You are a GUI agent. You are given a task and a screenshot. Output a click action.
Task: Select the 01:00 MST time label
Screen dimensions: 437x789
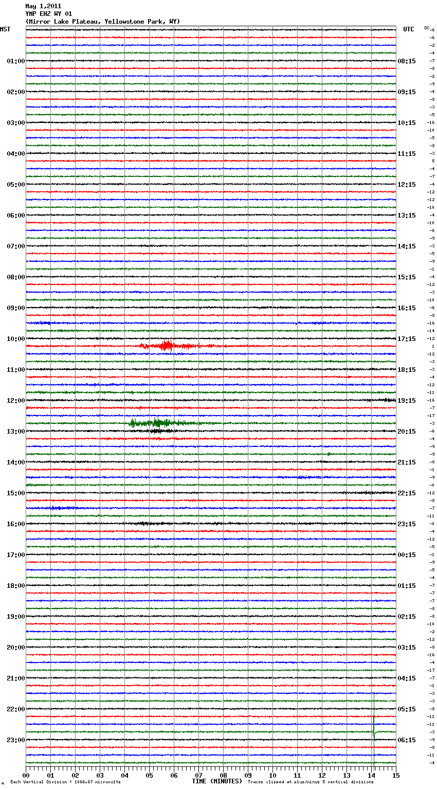coord(15,61)
